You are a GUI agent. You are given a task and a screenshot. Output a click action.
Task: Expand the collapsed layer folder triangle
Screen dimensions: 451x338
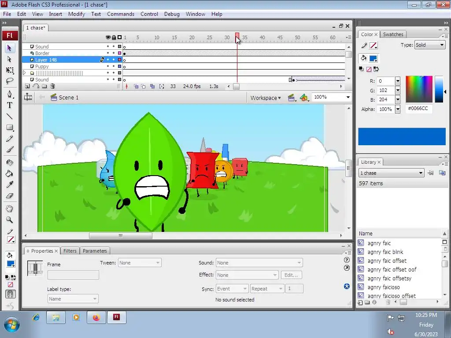[x=25, y=73]
